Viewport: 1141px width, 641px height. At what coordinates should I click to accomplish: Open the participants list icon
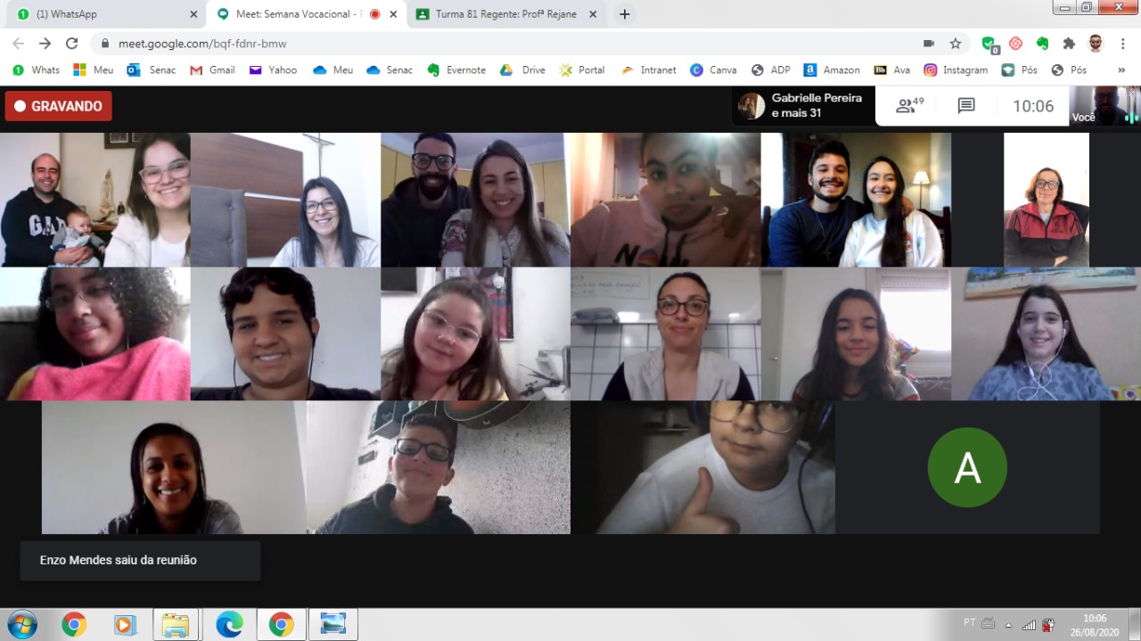[x=909, y=106]
